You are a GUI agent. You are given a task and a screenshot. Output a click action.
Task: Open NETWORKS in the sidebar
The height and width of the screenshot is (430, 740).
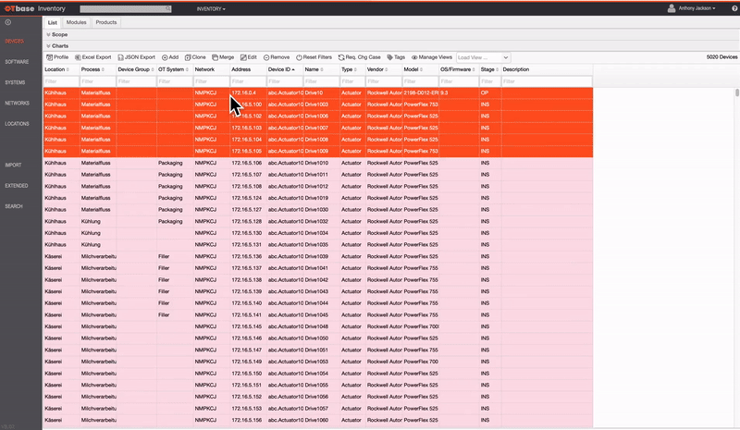17,103
